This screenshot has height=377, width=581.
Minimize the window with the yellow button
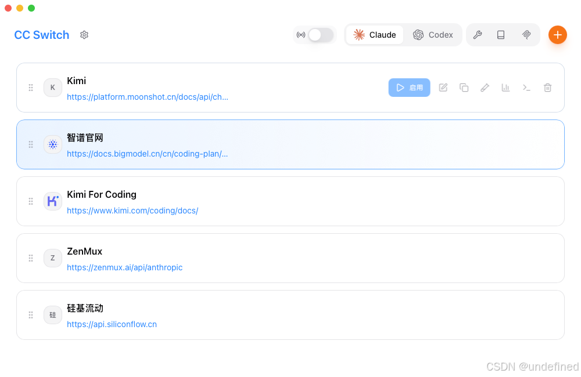pos(20,8)
